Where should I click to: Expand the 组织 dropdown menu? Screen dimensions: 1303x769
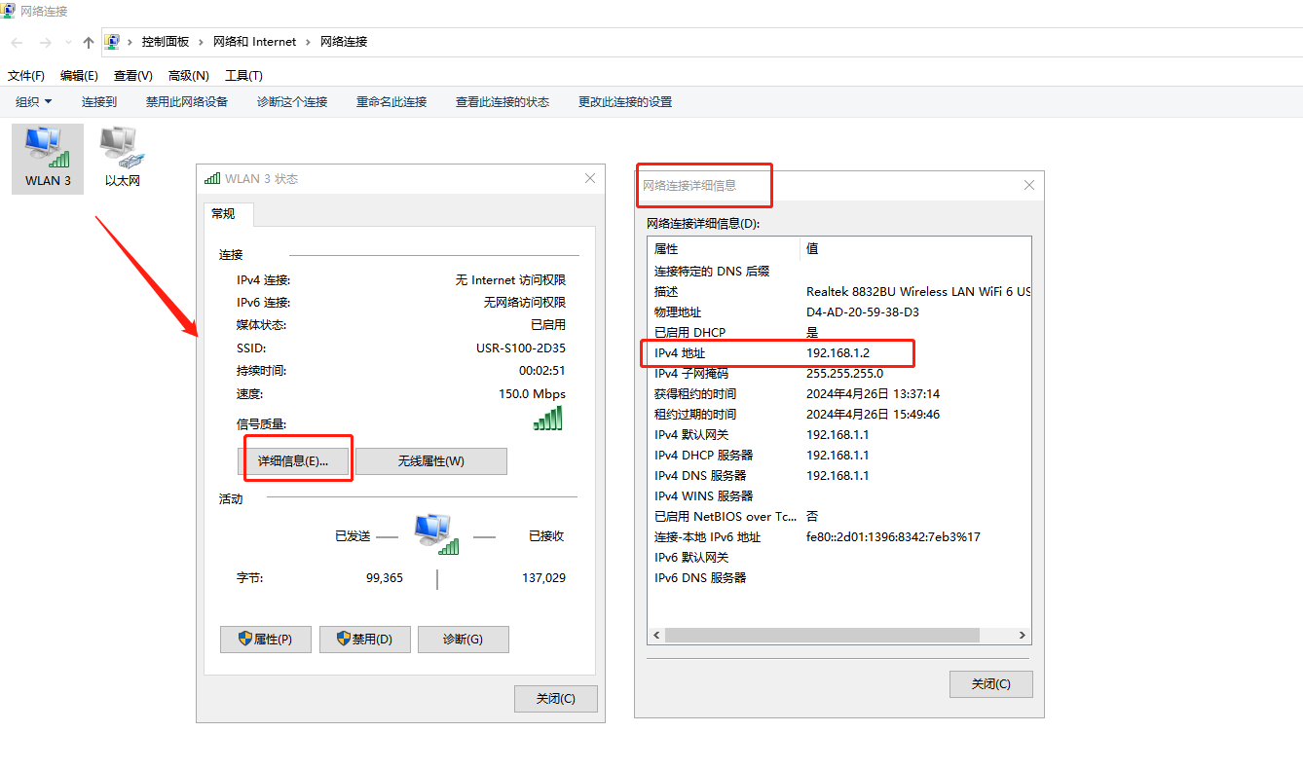click(34, 102)
